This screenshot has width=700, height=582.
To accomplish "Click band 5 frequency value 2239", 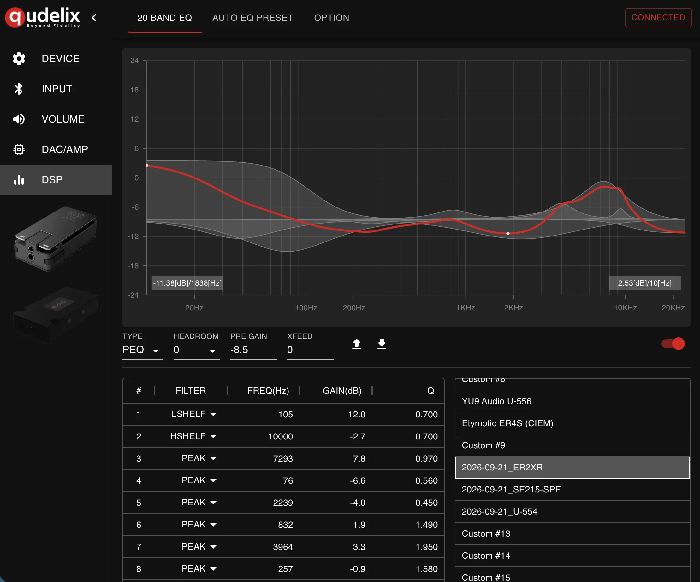I will point(283,503).
